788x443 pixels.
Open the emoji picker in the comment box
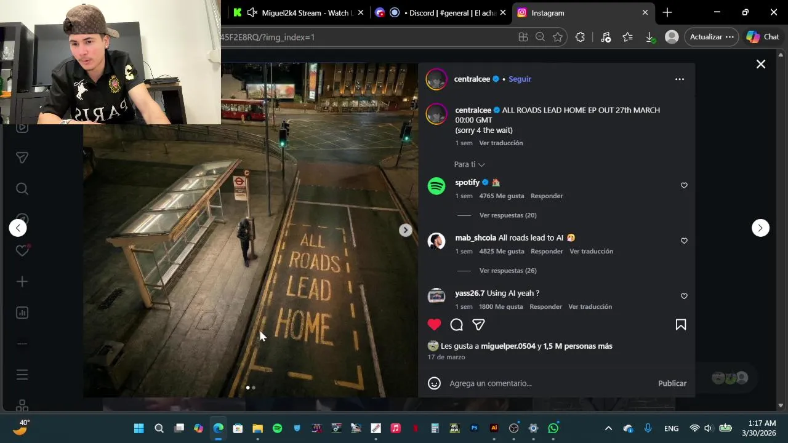(x=434, y=383)
